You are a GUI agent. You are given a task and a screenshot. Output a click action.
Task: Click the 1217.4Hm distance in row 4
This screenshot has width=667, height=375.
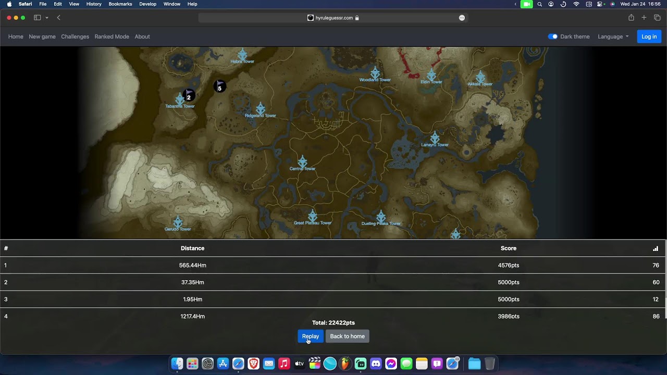pyautogui.click(x=193, y=316)
